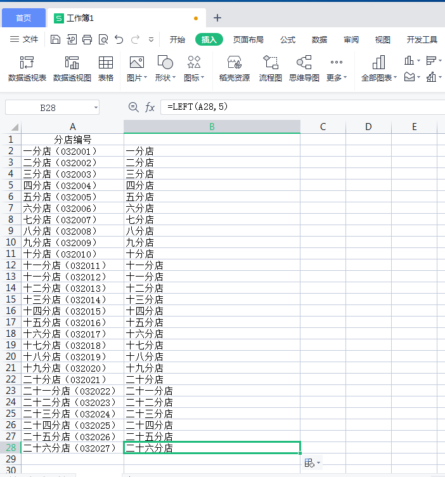Click the File menu hamburger icon
445x477 pixels.
[x=15, y=39]
